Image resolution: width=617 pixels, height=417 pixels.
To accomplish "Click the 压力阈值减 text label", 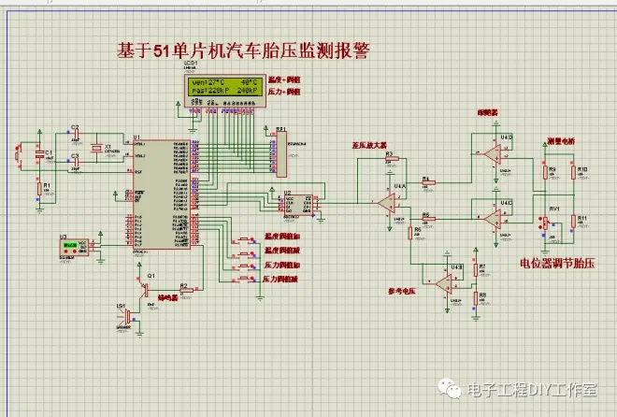I will [x=280, y=279].
